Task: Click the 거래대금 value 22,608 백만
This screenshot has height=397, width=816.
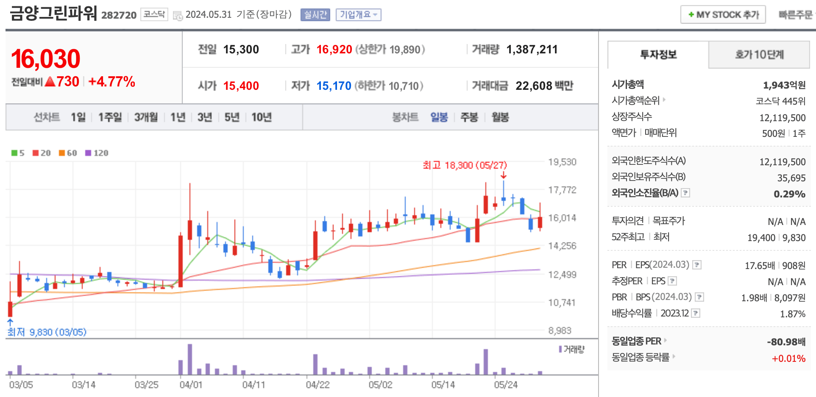Action: 544,86
